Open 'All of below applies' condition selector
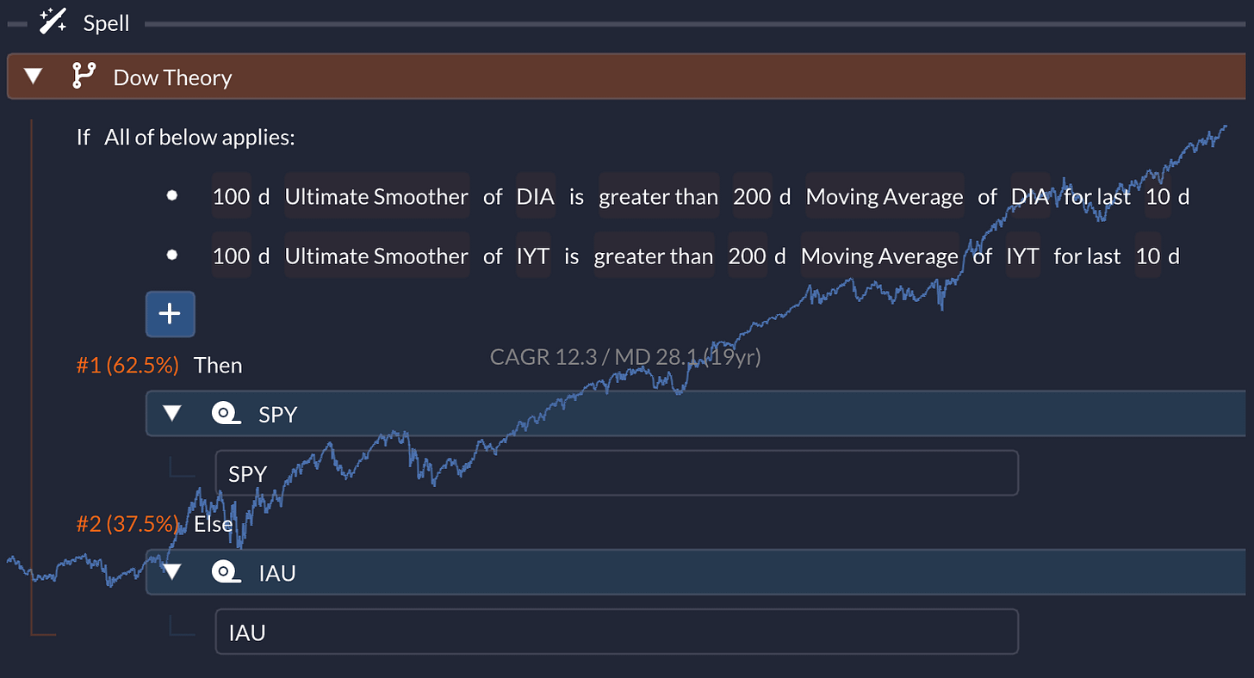 (x=200, y=138)
